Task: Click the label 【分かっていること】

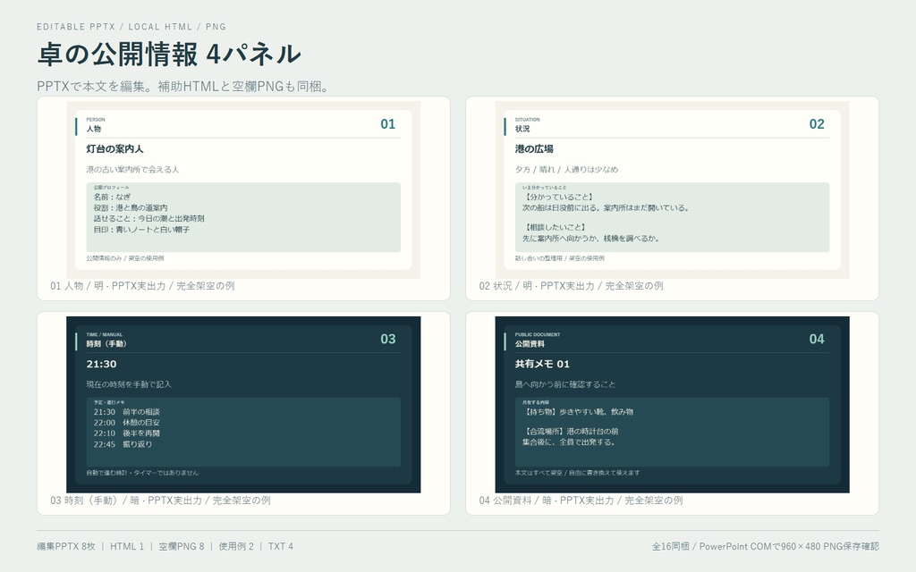Action: coord(558,197)
